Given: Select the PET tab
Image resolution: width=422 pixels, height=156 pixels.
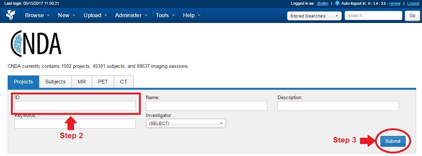Looking at the screenshot, I should (103, 82).
